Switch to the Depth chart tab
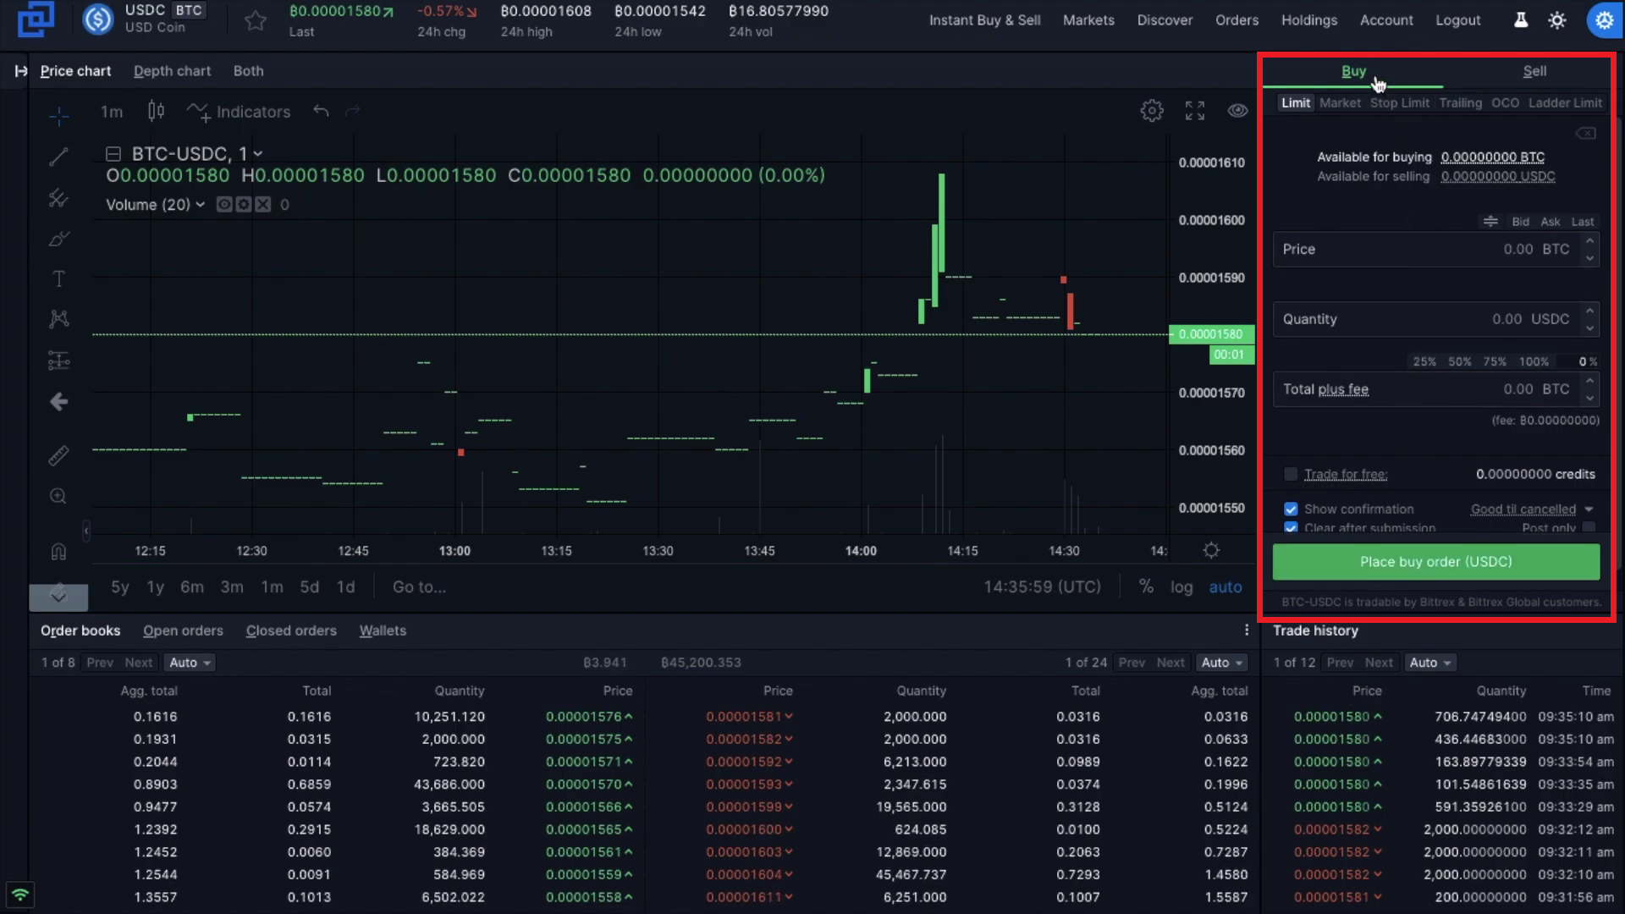The image size is (1625, 914). click(x=172, y=71)
